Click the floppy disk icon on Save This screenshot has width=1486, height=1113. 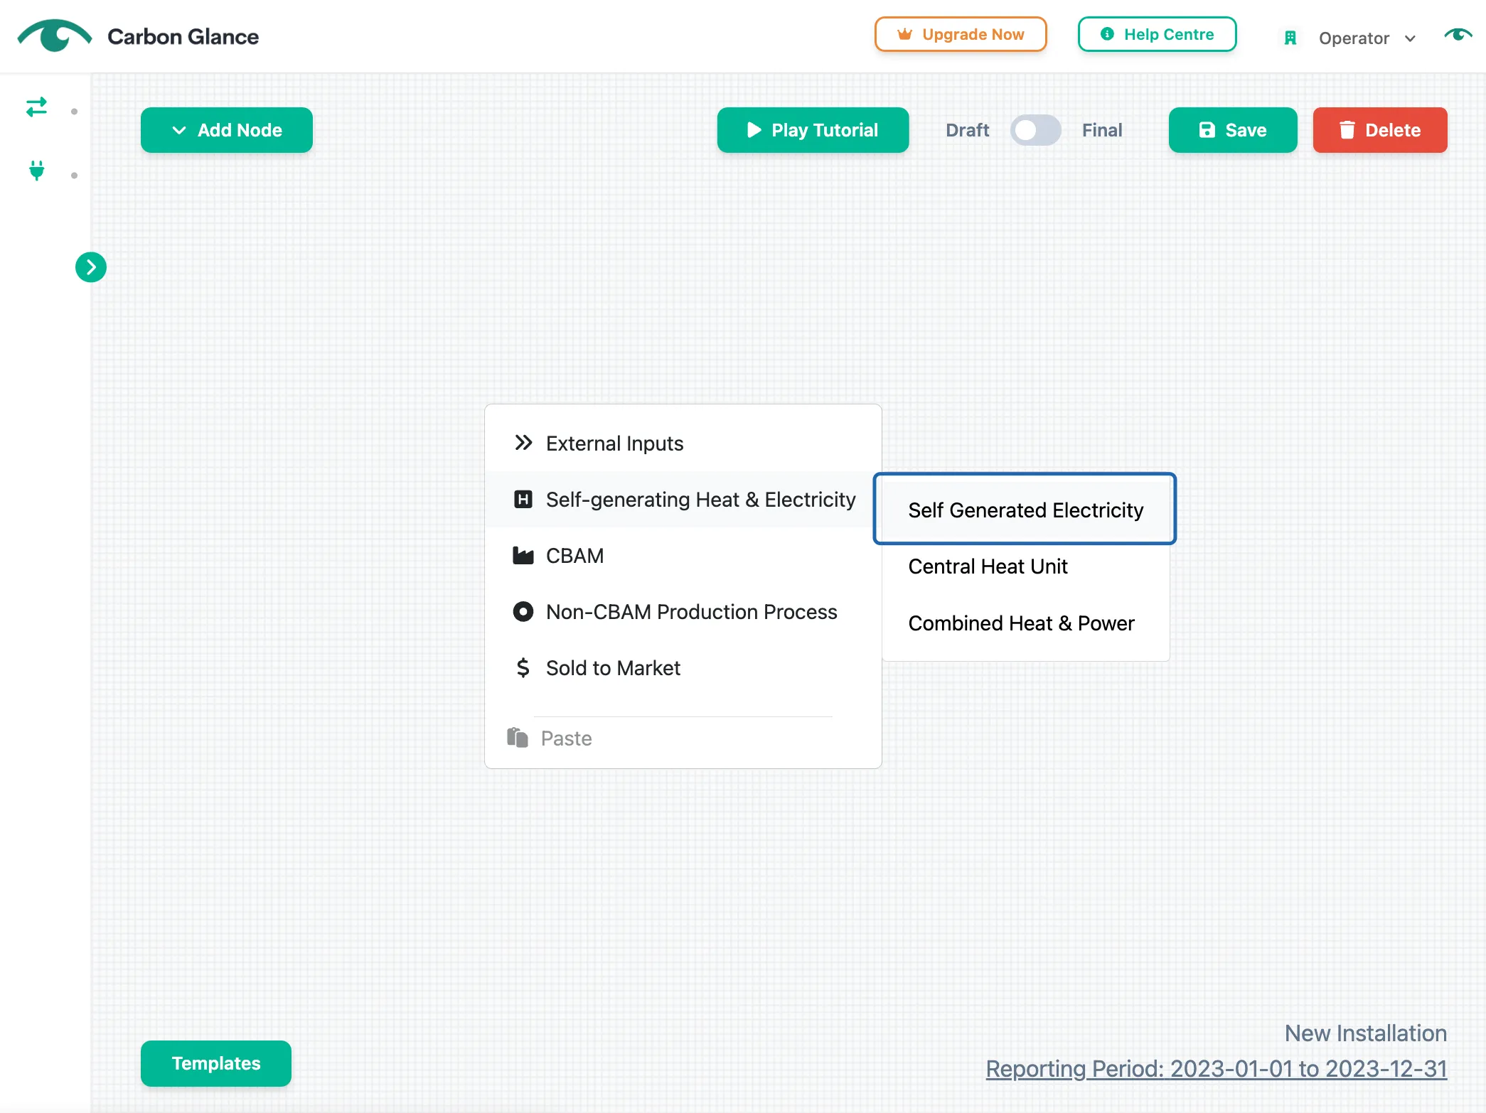pyautogui.click(x=1207, y=130)
